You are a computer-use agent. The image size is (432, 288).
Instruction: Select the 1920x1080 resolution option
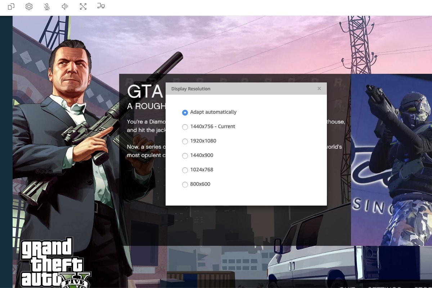[x=185, y=141]
